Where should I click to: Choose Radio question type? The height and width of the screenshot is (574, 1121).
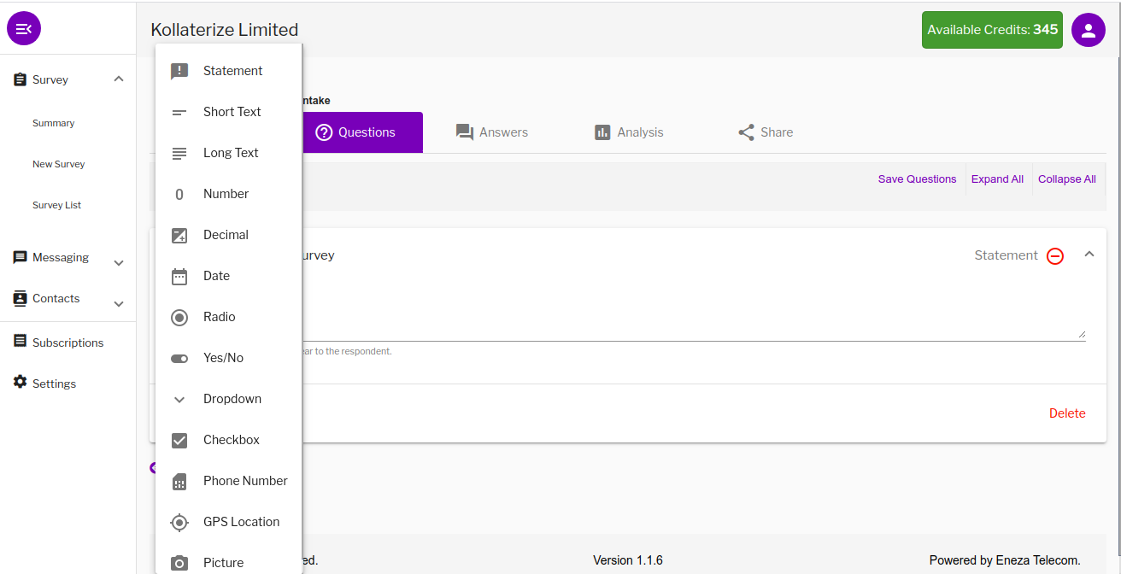point(228,317)
